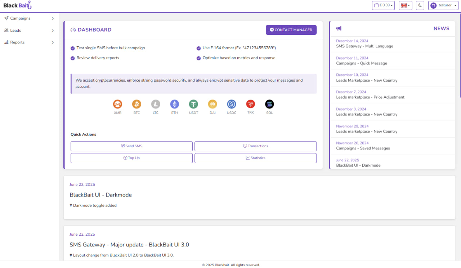Open the news megaphone icon
The height and width of the screenshot is (268, 461).
339,28
